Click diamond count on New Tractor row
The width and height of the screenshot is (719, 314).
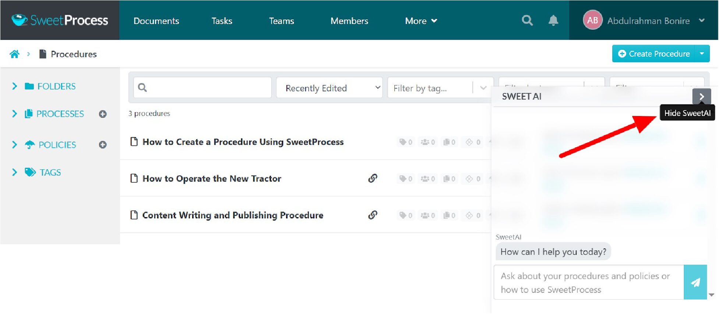click(473, 179)
